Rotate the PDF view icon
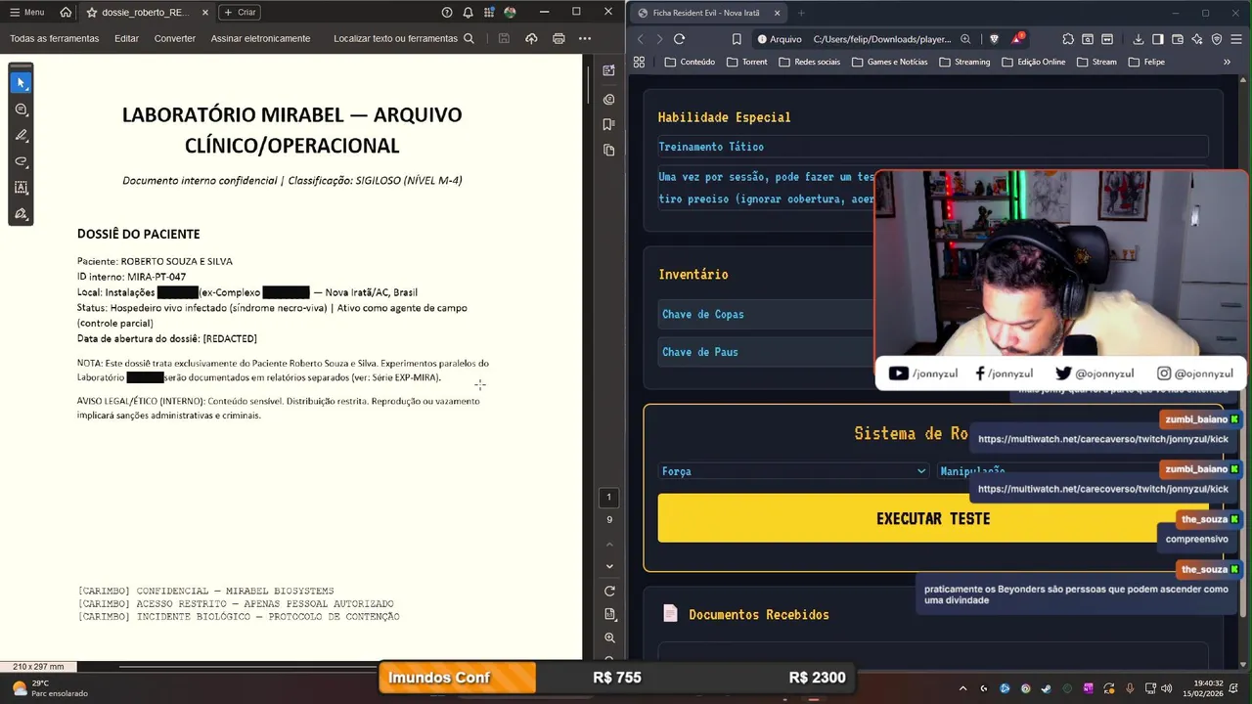Viewport: 1252px width, 704px height. pyautogui.click(x=609, y=592)
